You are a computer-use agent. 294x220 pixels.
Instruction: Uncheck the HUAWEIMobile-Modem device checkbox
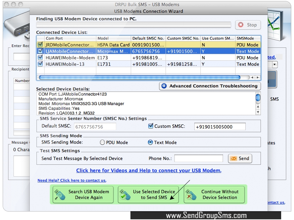(40, 57)
